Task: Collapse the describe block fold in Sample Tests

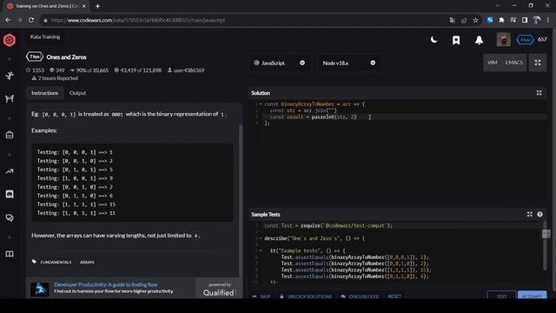Action: [261, 238]
